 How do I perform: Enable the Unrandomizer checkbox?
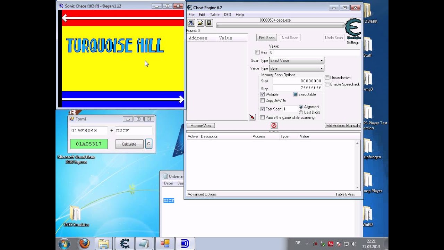[327, 78]
